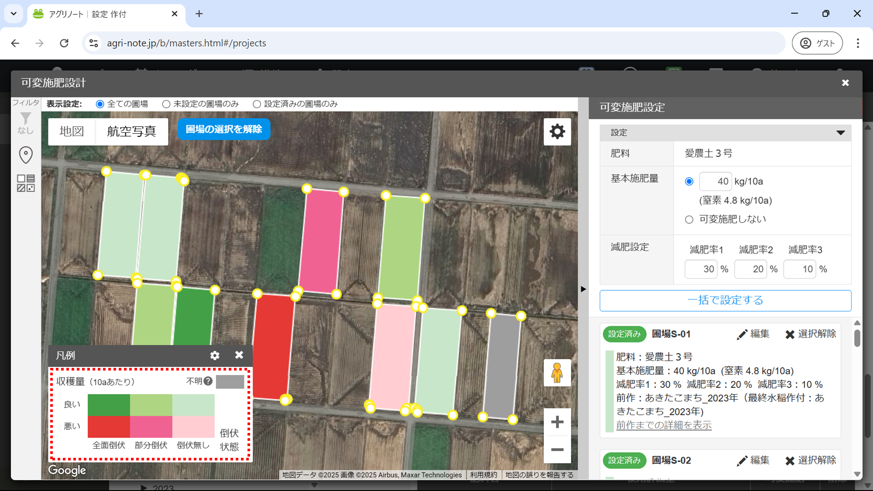873x491 pixels.
Task: Close the legend panel
Action: click(x=239, y=355)
